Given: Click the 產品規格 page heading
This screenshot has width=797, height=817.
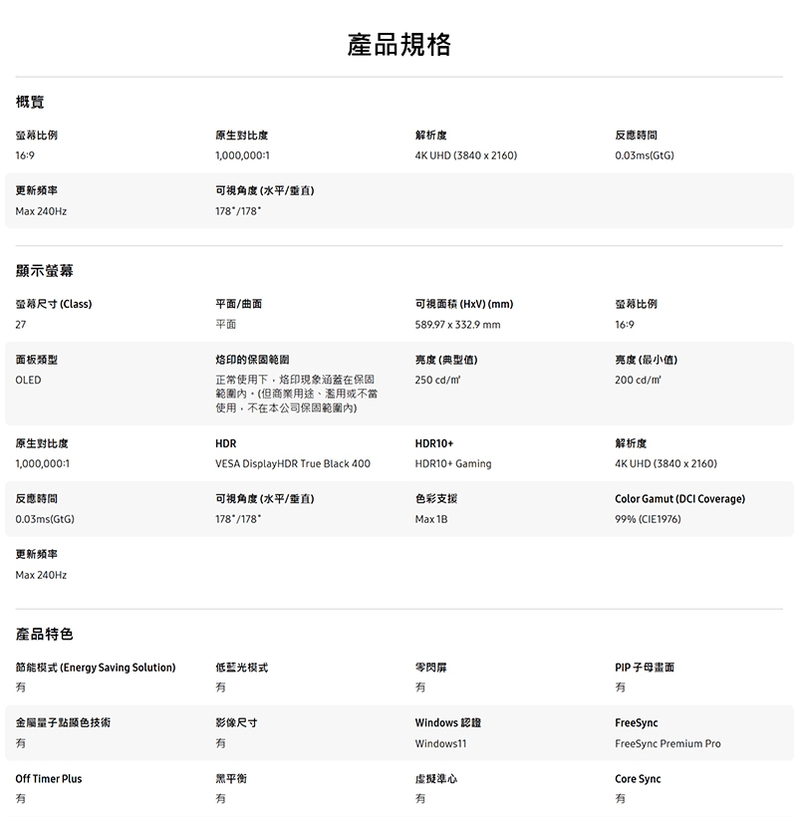Looking at the screenshot, I should tap(398, 45).
